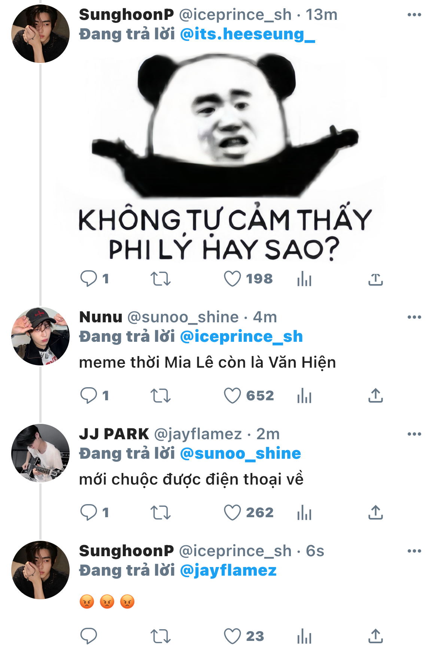Open Nunu's profile picture
Screen dimensions: 438x651
(40, 336)
